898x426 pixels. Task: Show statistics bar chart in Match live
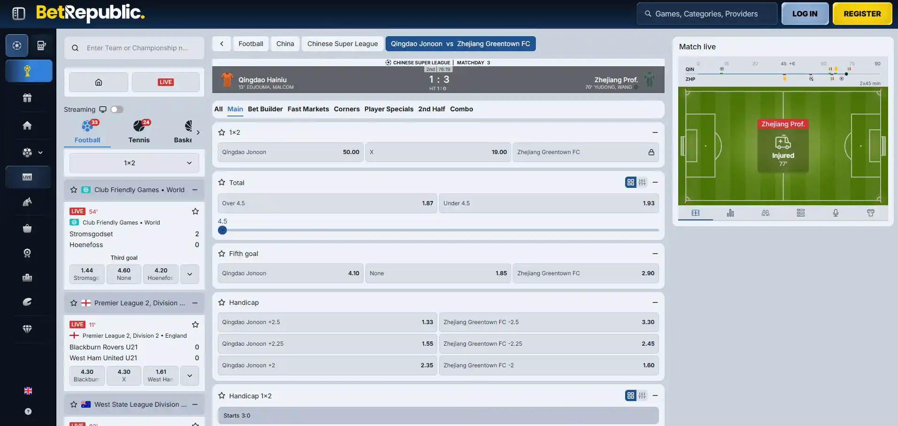(730, 213)
